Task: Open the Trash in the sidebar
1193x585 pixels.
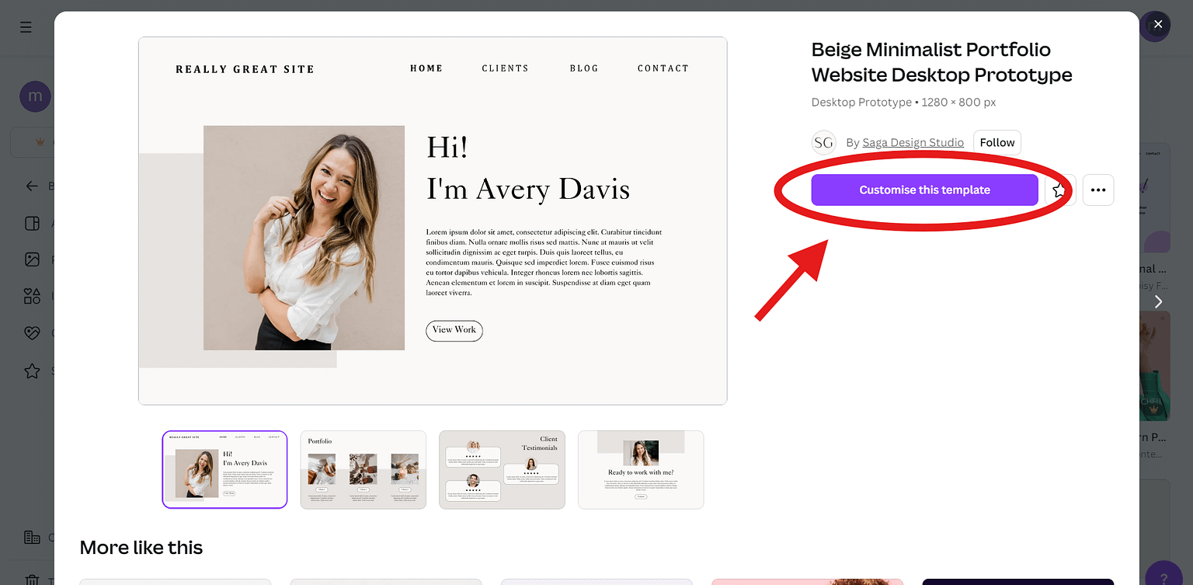Action: pos(32,579)
